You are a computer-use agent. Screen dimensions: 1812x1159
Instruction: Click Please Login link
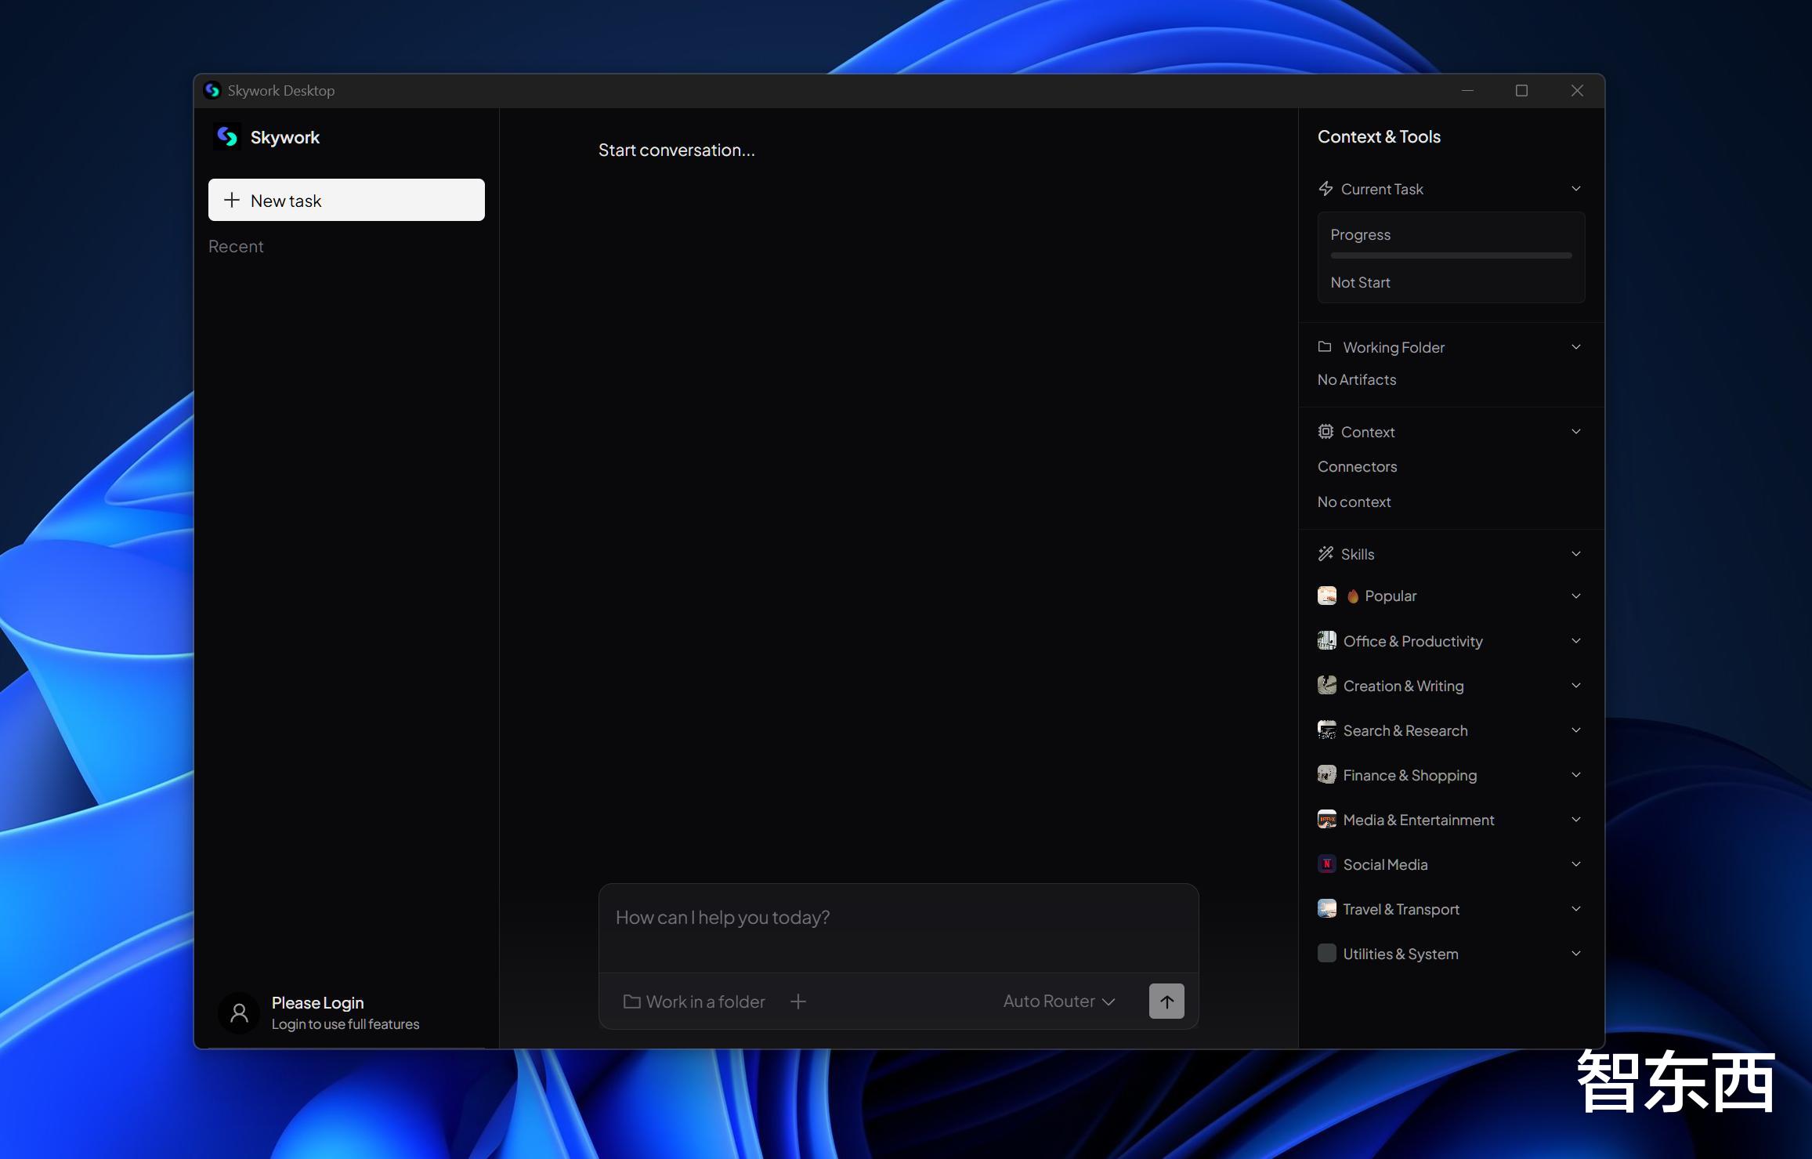click(x=317, y=1003)
